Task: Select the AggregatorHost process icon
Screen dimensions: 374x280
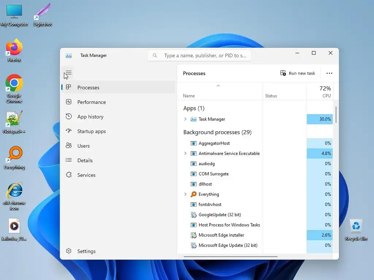Action: 194,143
